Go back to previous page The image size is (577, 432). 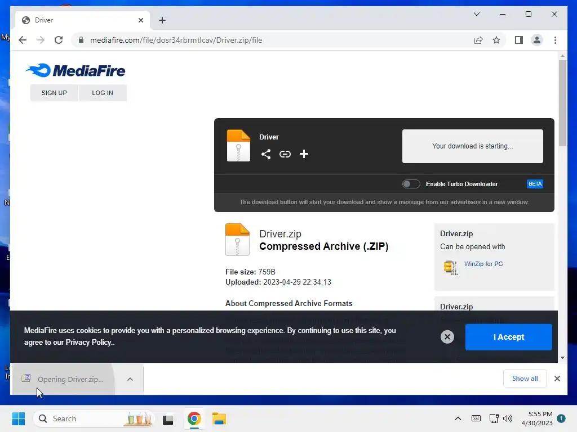[x=23, y=40]
